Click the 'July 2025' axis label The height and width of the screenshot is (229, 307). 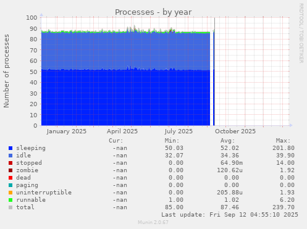click(x=179, y=131)
